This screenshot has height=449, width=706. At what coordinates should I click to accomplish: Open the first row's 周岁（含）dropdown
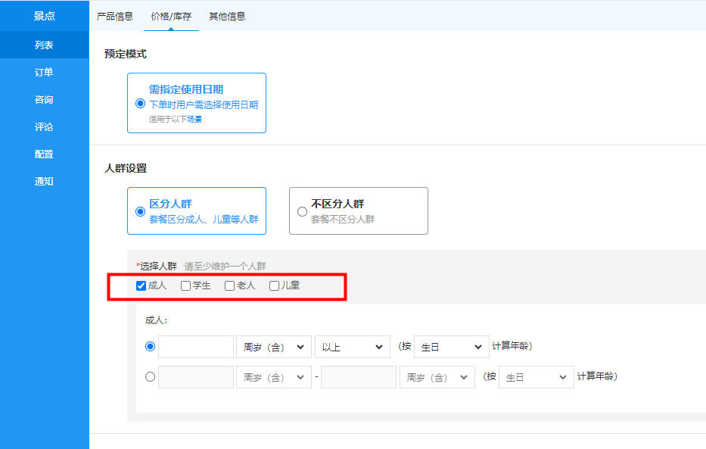point(273,347)
